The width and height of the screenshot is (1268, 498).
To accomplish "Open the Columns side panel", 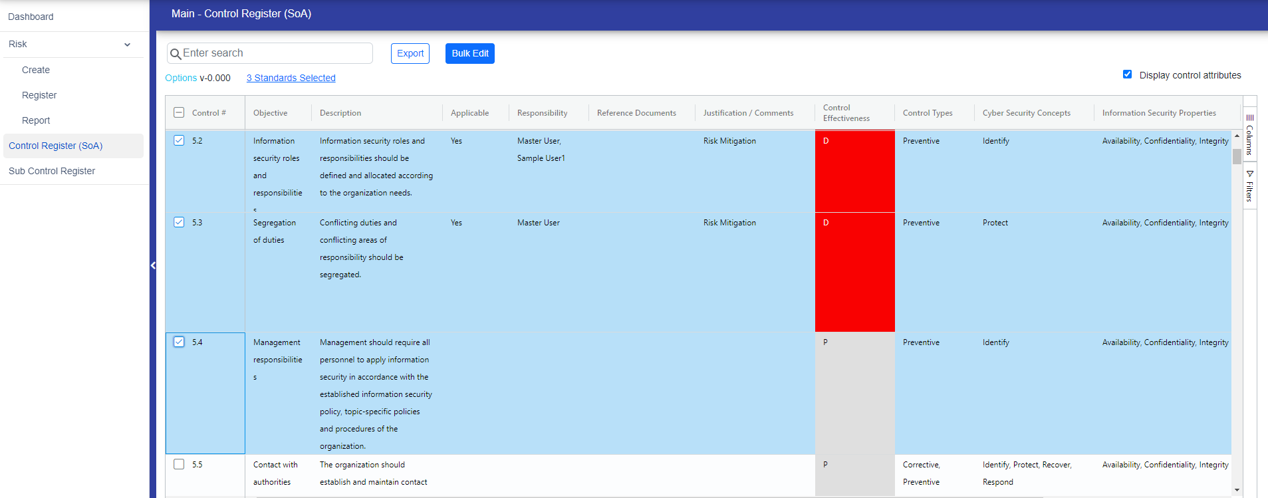I will [1249, 135].
